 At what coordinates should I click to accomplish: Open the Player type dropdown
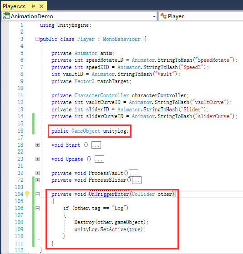(x=201, y=16)
